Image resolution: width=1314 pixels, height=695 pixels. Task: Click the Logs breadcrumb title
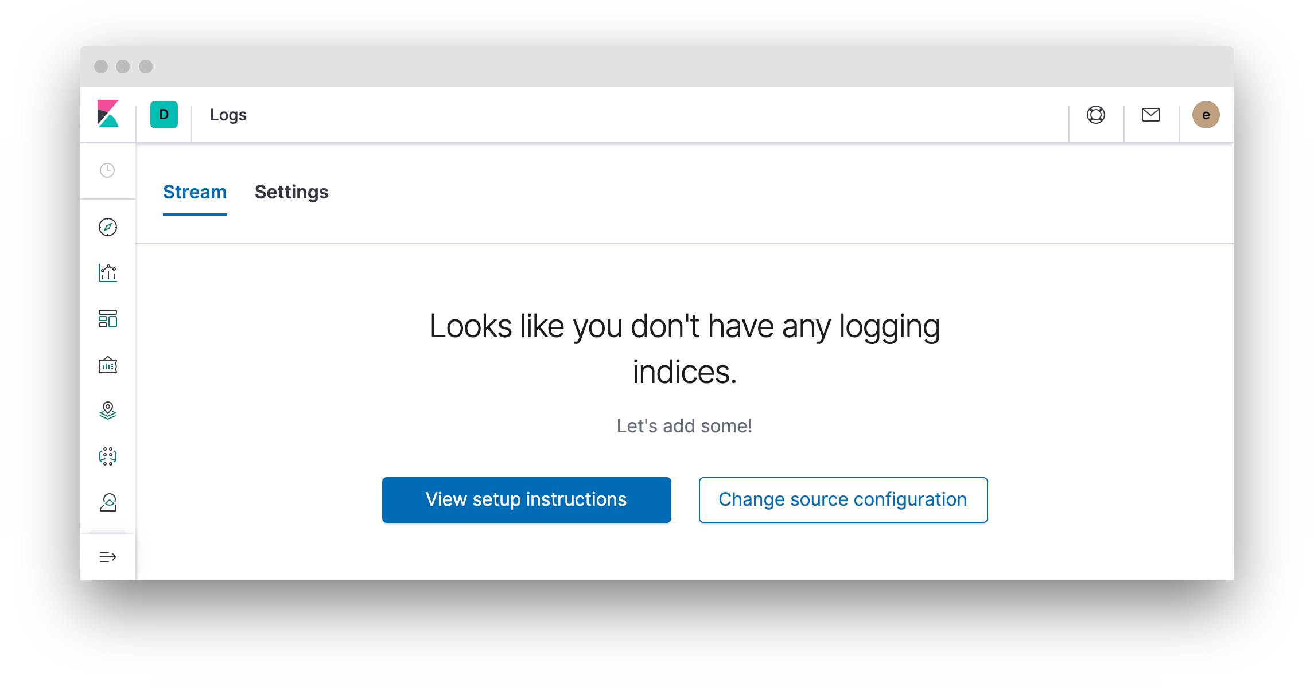coord(228,115)
